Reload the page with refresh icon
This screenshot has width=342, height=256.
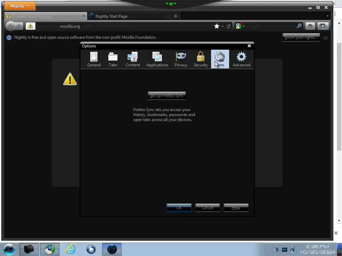[228, 26]
